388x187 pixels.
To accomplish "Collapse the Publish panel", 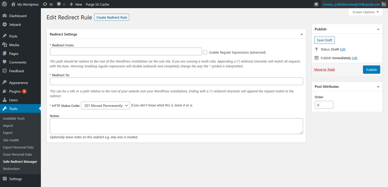I will tap(378, 29).
